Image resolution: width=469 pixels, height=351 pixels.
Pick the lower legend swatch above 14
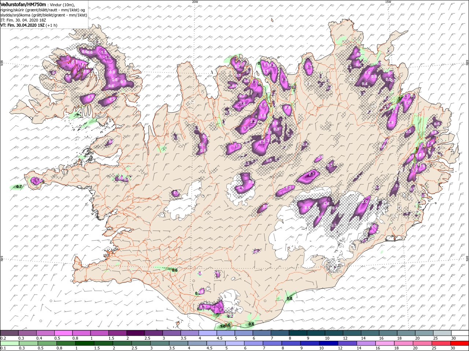(x=366, y=343)
